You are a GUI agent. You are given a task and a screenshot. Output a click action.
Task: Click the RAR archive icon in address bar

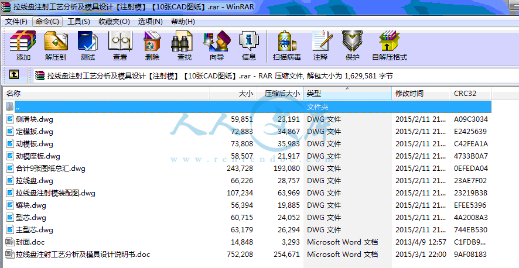point(40,75)
